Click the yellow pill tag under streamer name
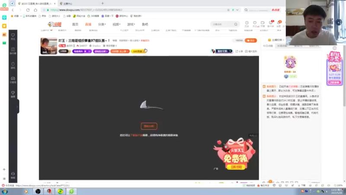Viewport: 346px width, 195px height. (138, 51)
